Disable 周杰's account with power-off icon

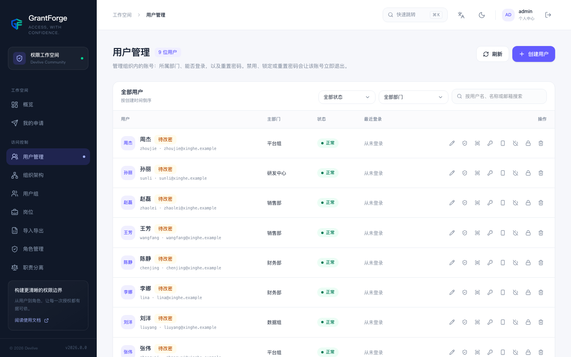(515, 143)
